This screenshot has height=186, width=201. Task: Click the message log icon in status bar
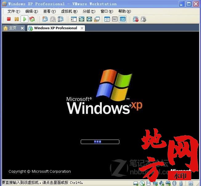(x=191, y=184)
